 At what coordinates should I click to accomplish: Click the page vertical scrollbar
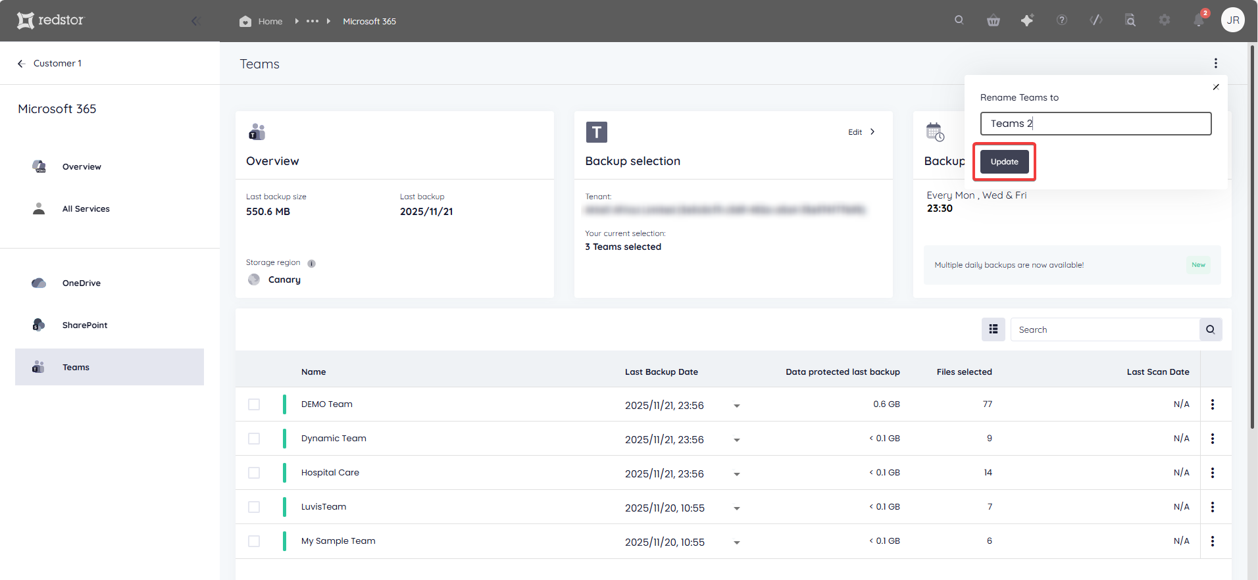click(1252, 237)
